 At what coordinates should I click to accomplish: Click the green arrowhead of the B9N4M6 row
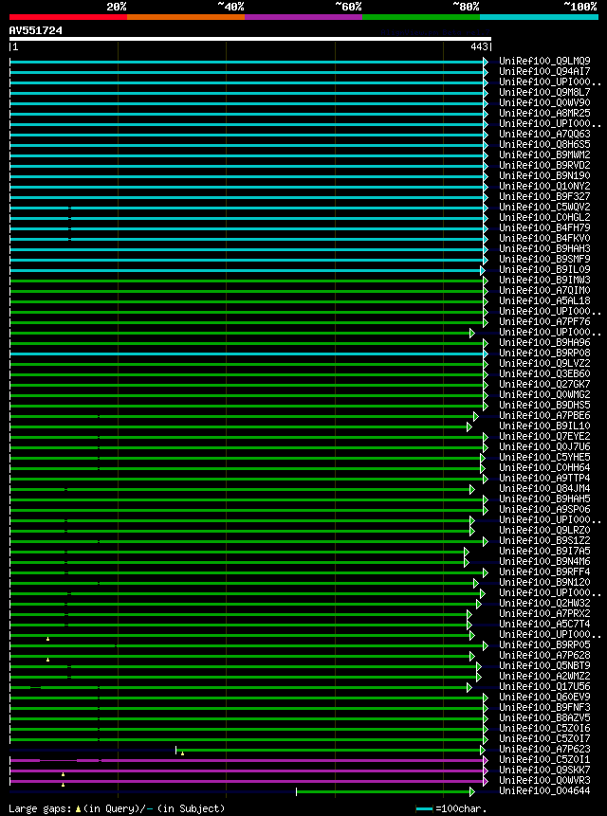pos(467,562)
